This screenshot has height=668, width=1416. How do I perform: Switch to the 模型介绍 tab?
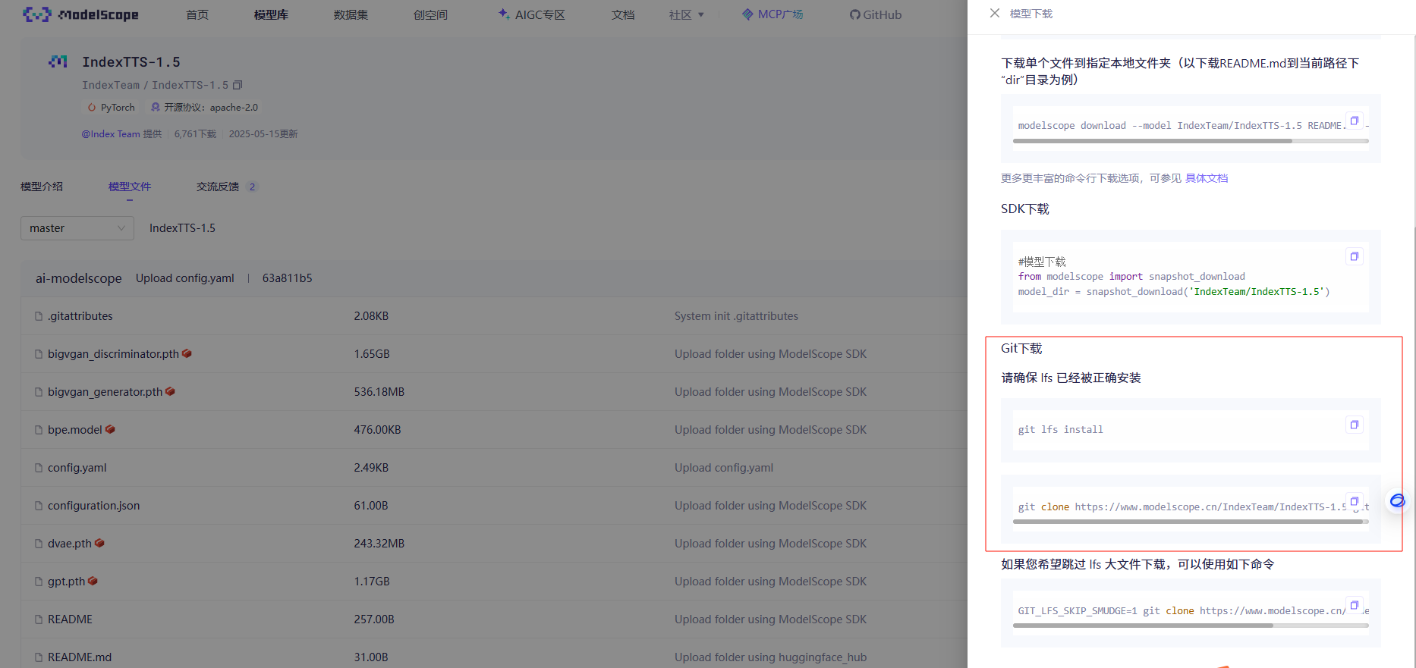[42, 187]
